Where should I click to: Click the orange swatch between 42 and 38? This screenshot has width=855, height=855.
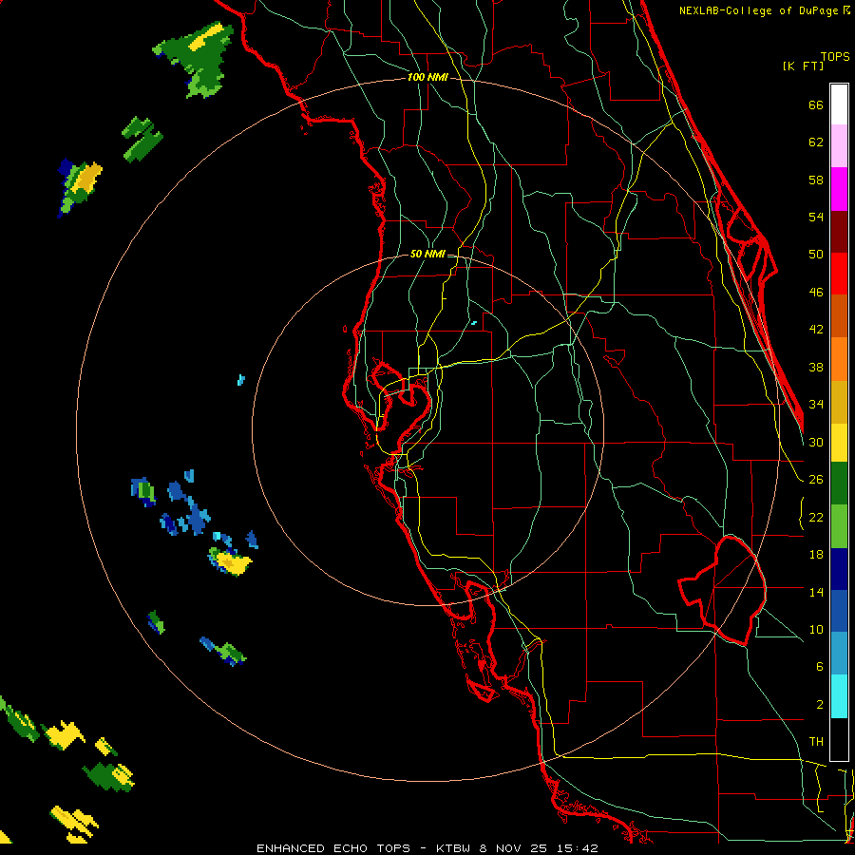pos(839,359)
